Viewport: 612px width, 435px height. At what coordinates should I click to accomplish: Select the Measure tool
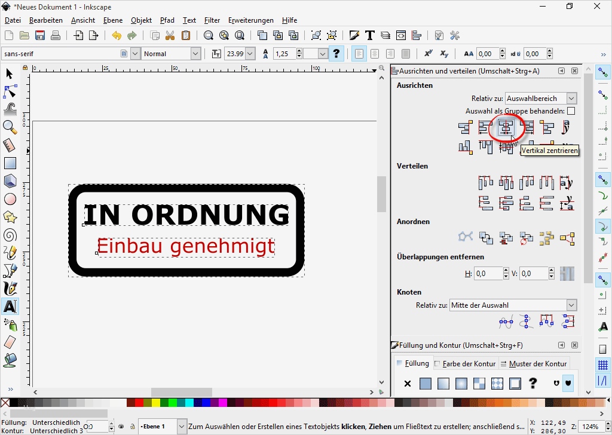[x=10, y=145]
